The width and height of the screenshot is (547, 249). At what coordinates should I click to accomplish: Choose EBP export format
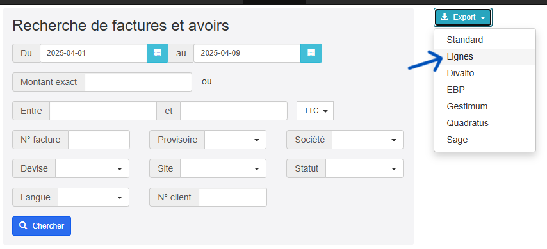[x=485, y=90]
